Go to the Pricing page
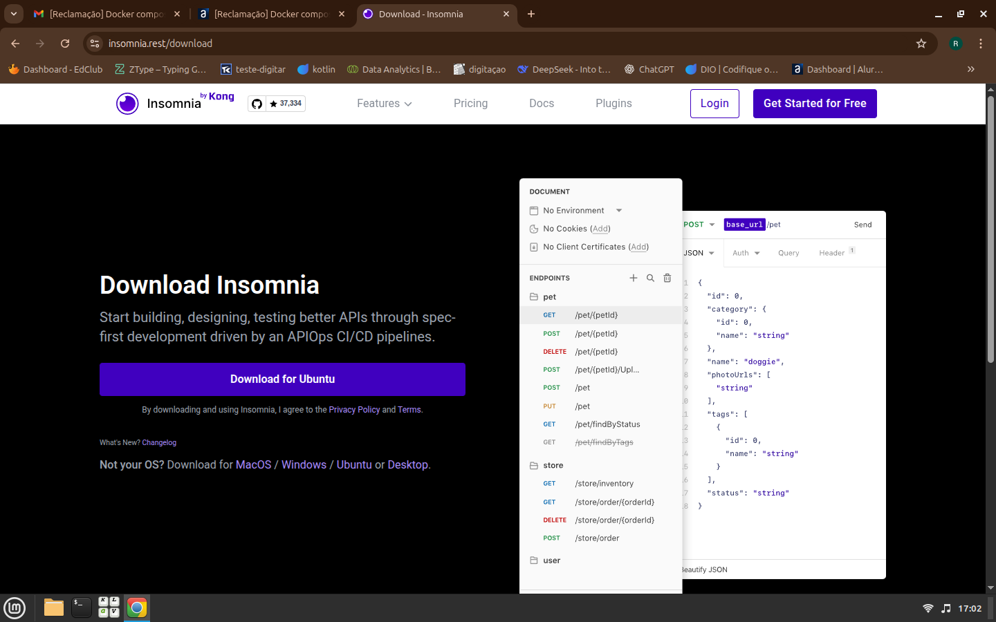 coord(470,104)
